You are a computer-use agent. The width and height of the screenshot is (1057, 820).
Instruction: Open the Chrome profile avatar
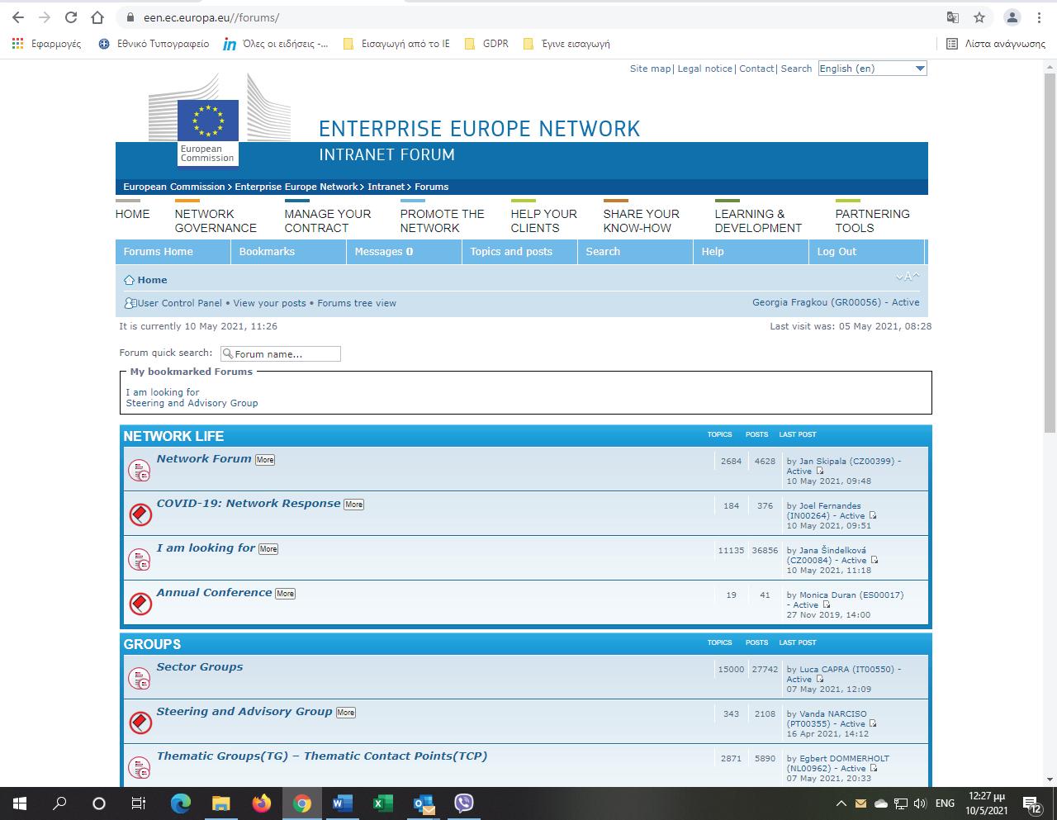pos(1012,17)
